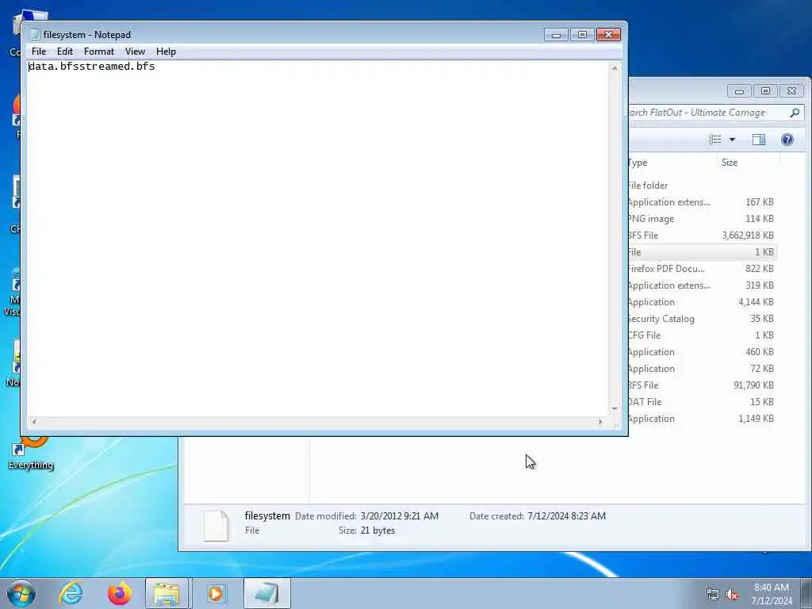Screen dimensions: 812x609
Task: Select the DAT File 15 KB row
Action: click(x=703, y=402)
